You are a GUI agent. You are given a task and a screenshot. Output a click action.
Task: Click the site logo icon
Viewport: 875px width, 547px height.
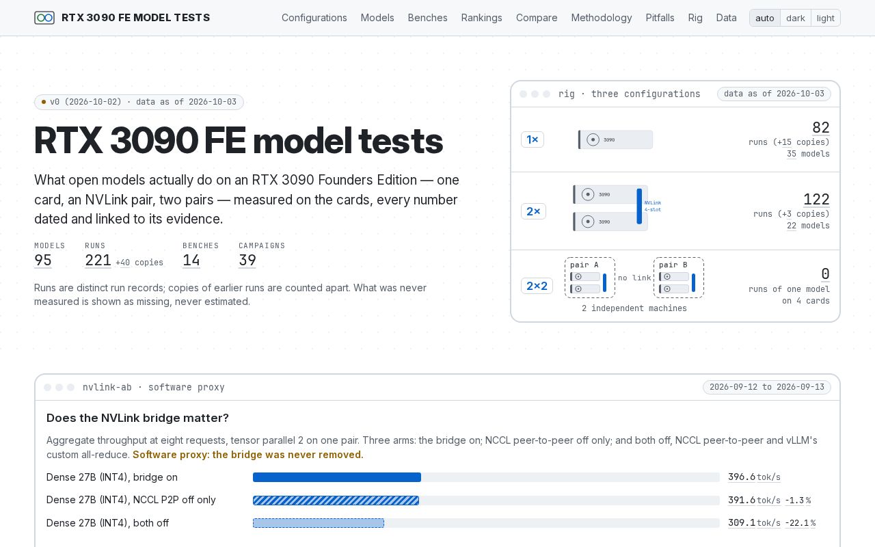click(44, 18)
